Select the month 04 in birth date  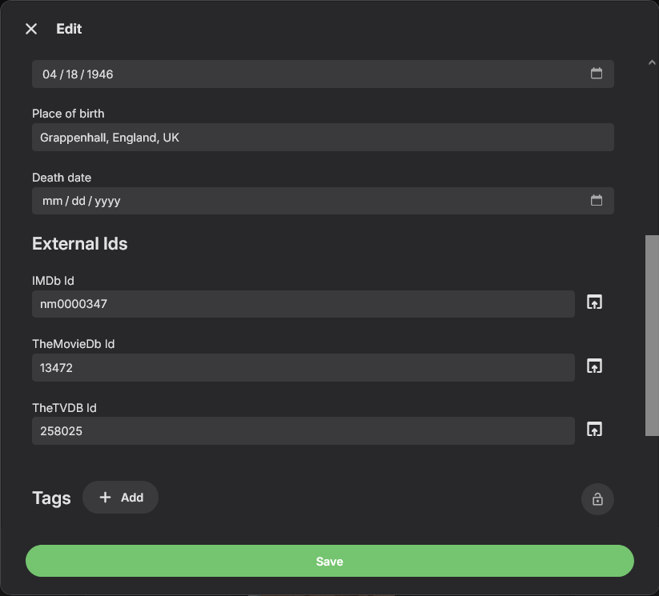(50, 74)
